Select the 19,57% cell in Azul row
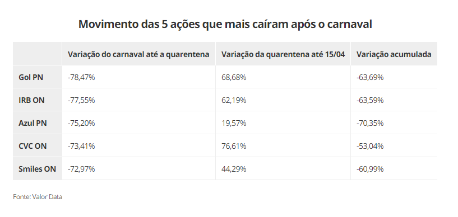 pyautogui.click(x=234, y=123)
